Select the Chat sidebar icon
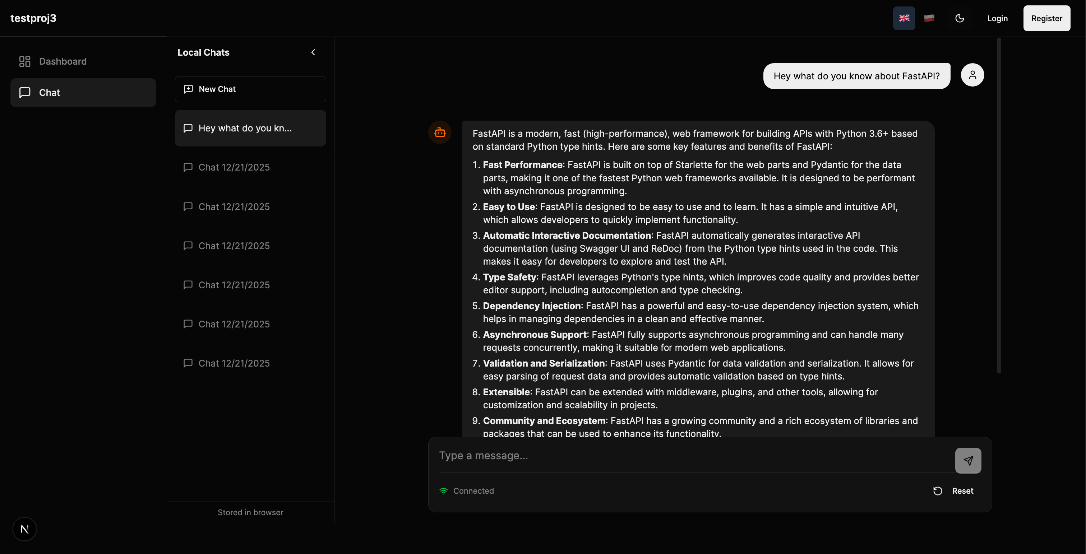 [x=24, y=93]
